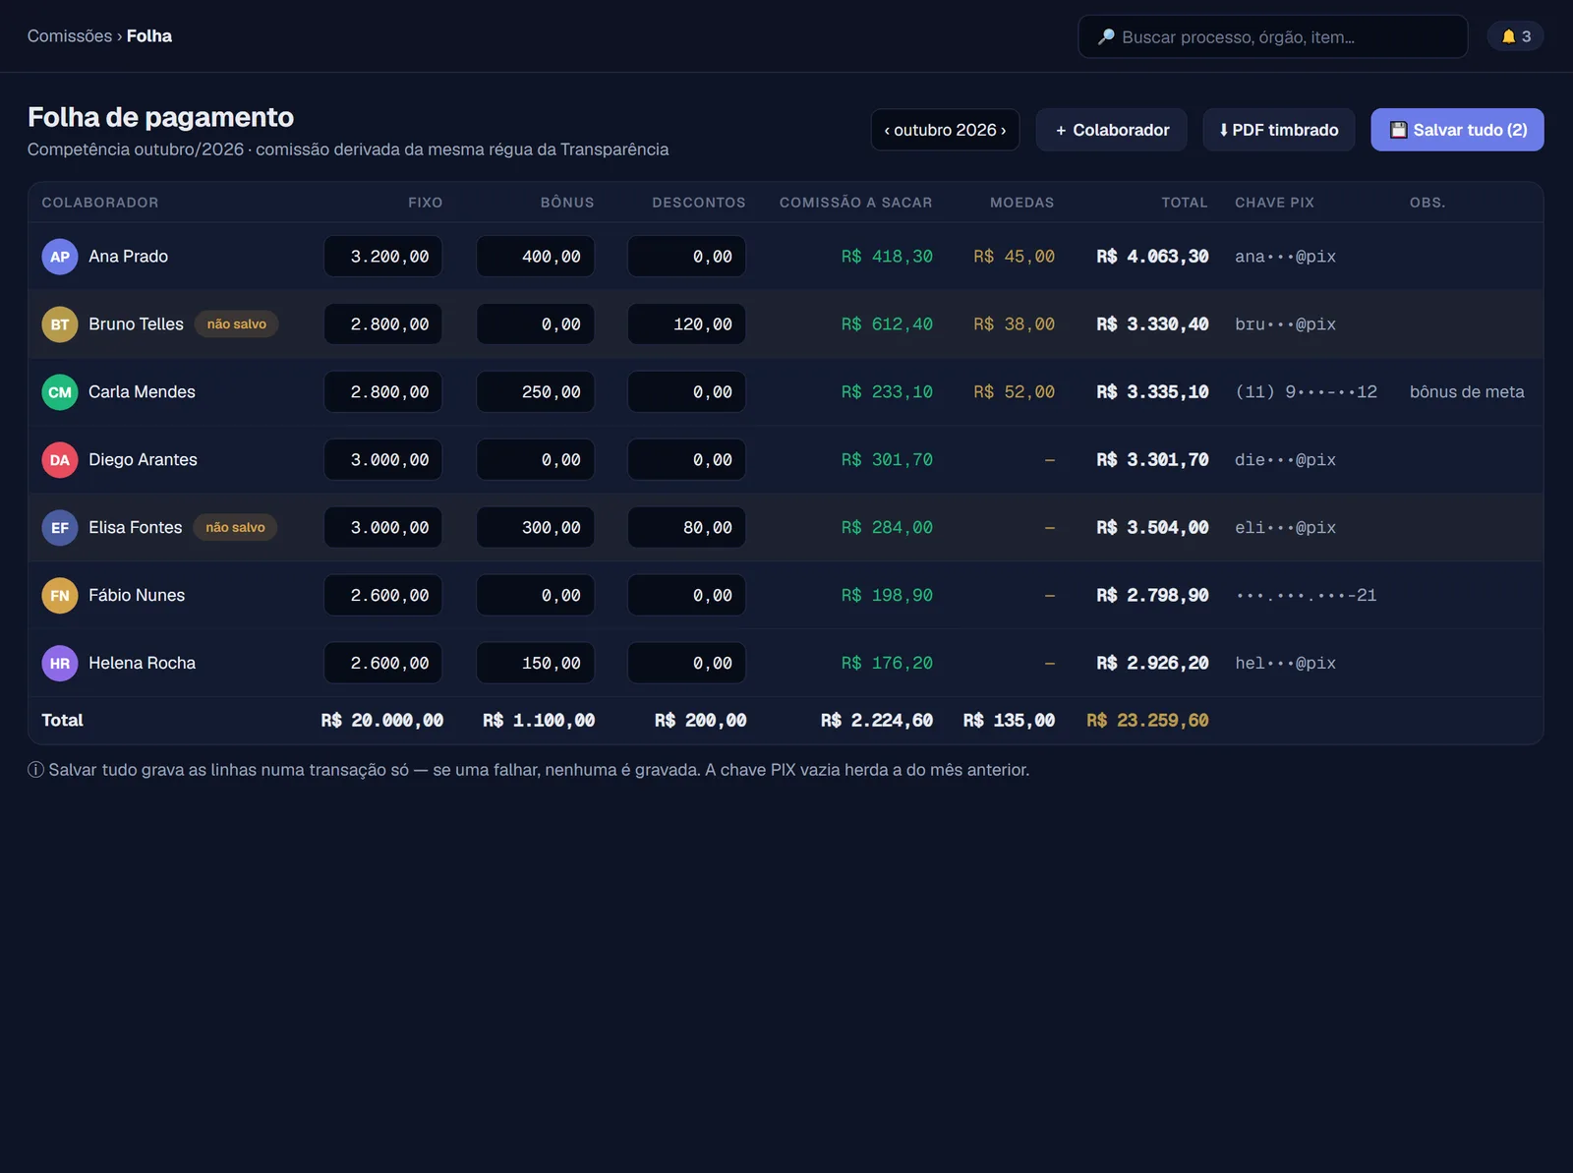
Task: Edit Bruno Telles' descontos field 120,00
Action: (687, 324)
